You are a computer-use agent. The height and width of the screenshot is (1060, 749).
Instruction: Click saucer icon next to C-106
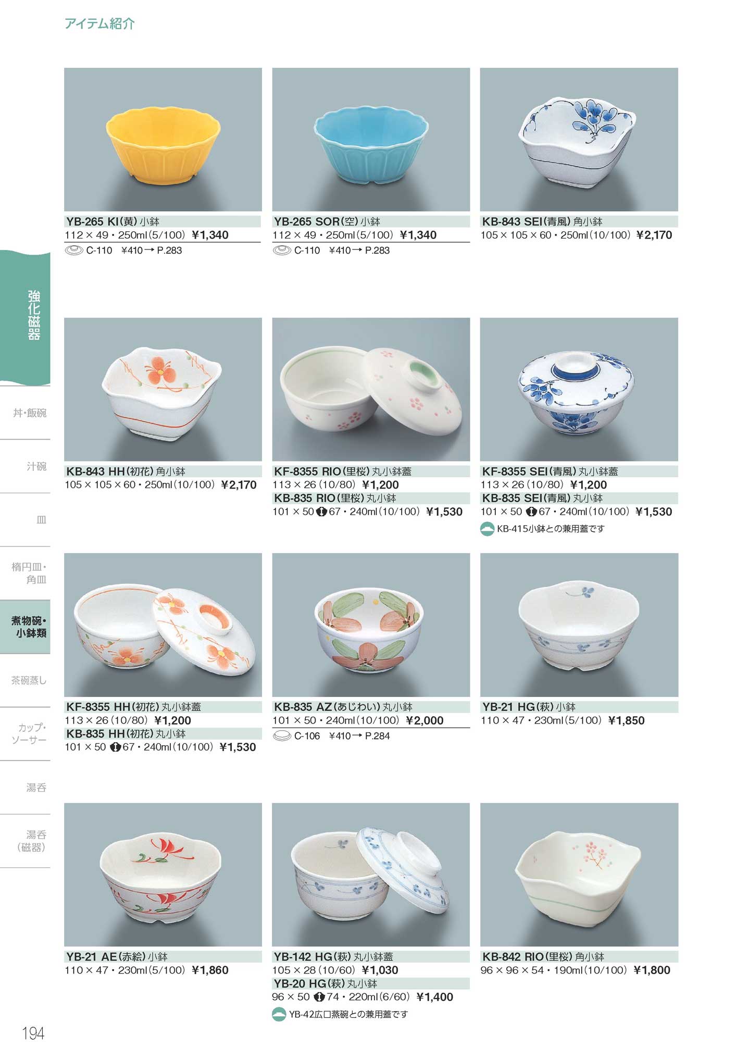[282, 736]
